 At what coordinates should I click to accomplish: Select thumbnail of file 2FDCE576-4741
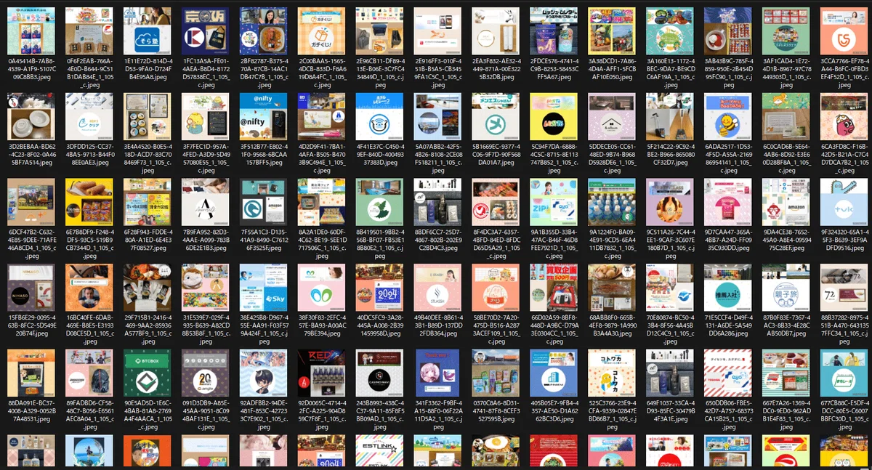coord(554,31)
